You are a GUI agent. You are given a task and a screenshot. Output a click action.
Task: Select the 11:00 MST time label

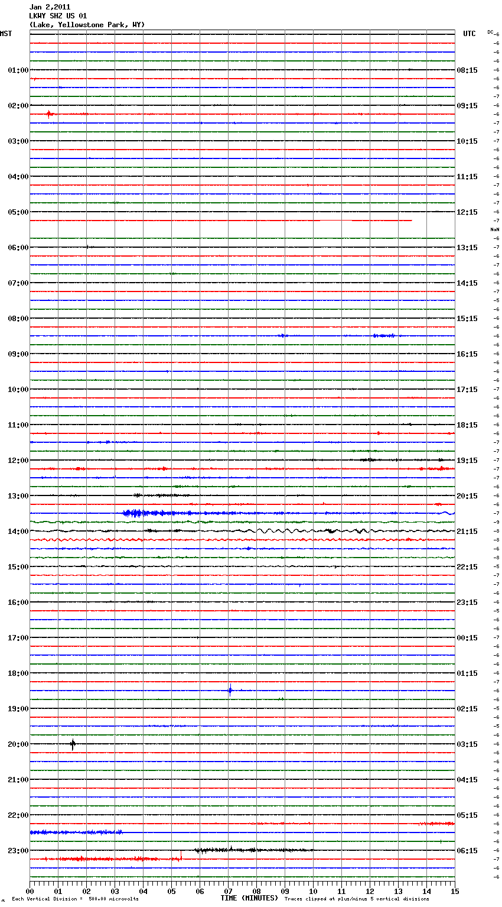click(18, 425)
